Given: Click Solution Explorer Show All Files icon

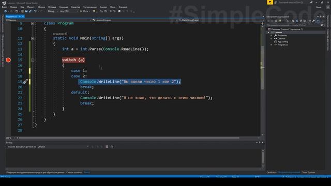Looking at the screenshot, I should 305,21.
